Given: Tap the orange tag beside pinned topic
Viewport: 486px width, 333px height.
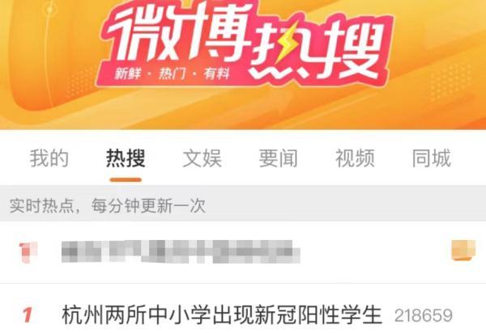Looking at the screenshot, I should click(463, 250).
